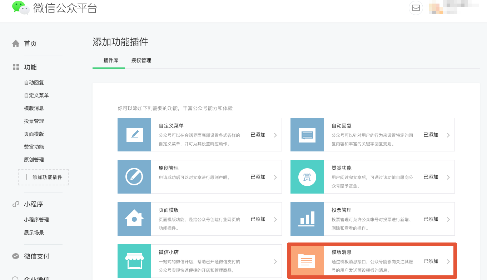Open the mail inbox icon in header
Image resolution: width=487 pixels, height=280 pixels.
point(416,8)
